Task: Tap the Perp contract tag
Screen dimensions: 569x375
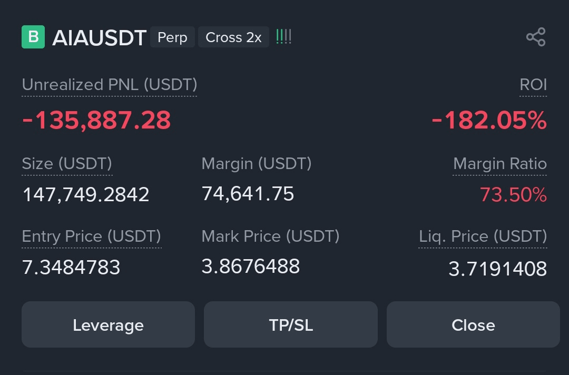Action: point(172,38)
